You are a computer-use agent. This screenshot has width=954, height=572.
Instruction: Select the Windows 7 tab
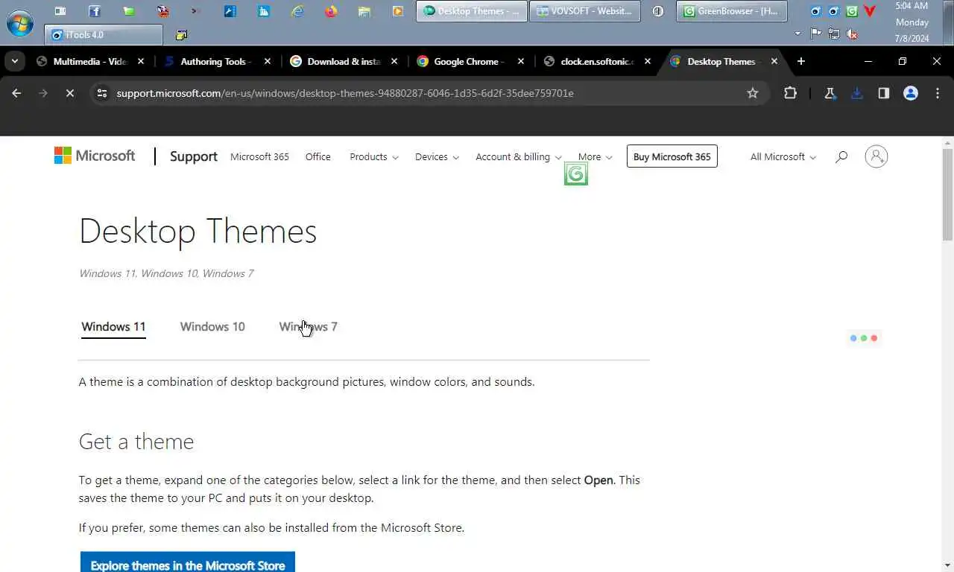[308, 326]
